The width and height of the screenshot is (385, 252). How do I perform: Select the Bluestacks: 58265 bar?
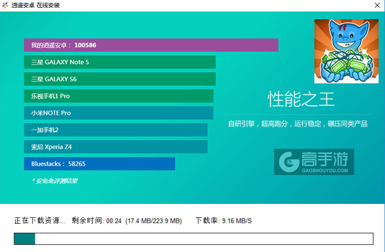tap(99, 164)
